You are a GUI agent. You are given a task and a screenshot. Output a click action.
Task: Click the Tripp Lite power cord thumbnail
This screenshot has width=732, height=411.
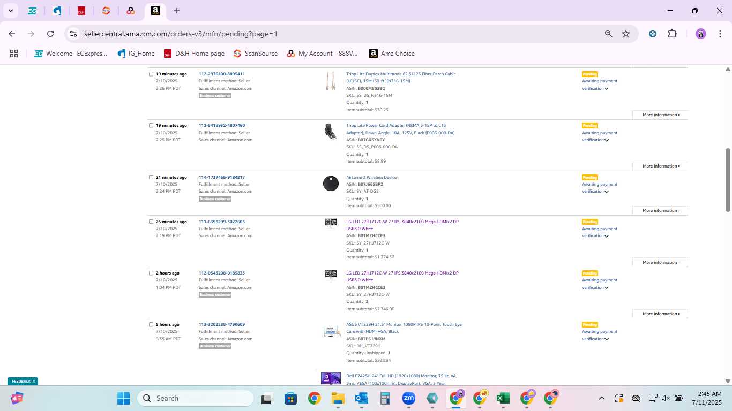click(x=331, y=131)
